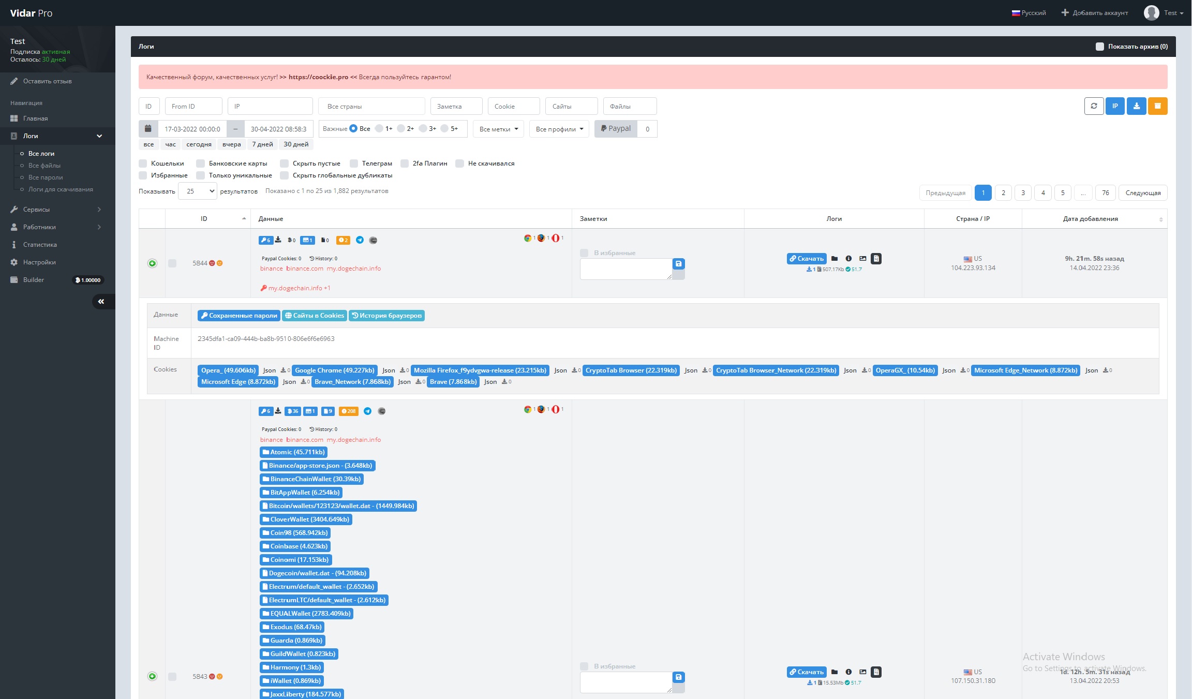Enable the Кошельки filter checkbox
1192x699 pixels.
coord(143,163)
